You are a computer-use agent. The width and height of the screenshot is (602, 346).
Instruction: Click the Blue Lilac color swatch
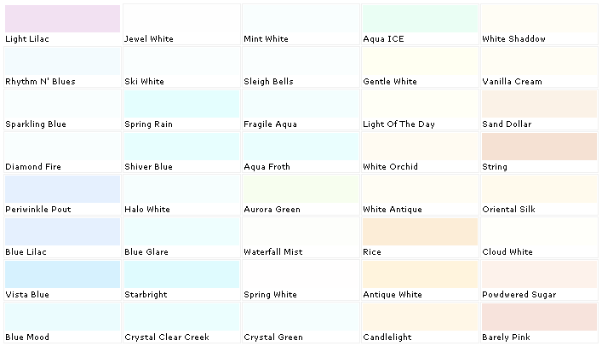click(x=62, y=232)
